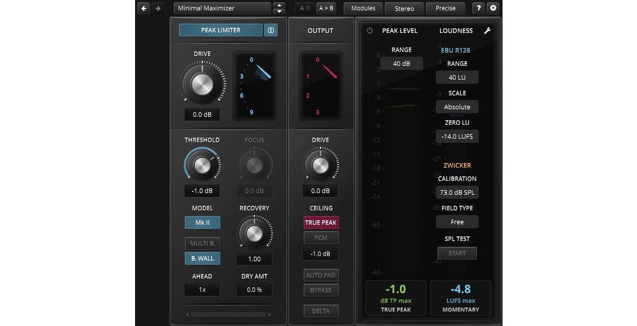Screen dimensions: 637x326
Task: Click the THRESHOLD knob
Action: click(202, 165)
